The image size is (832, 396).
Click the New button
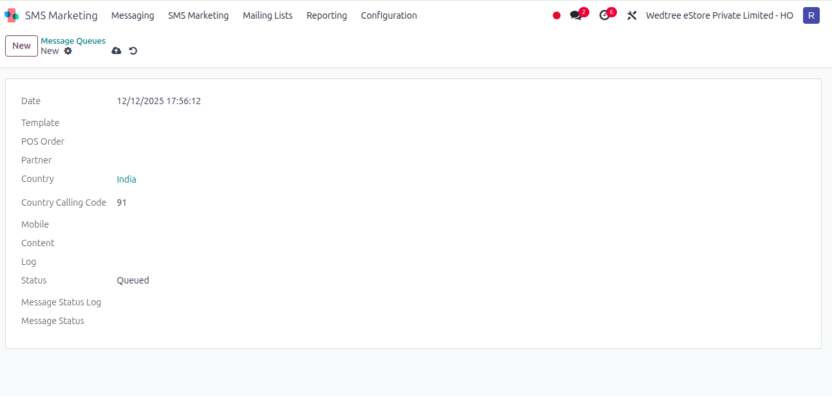click(21, 46)
